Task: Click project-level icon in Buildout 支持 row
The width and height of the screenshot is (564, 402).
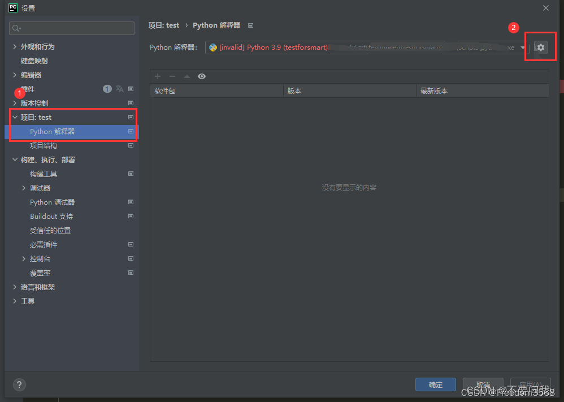Action: (131, 217)
